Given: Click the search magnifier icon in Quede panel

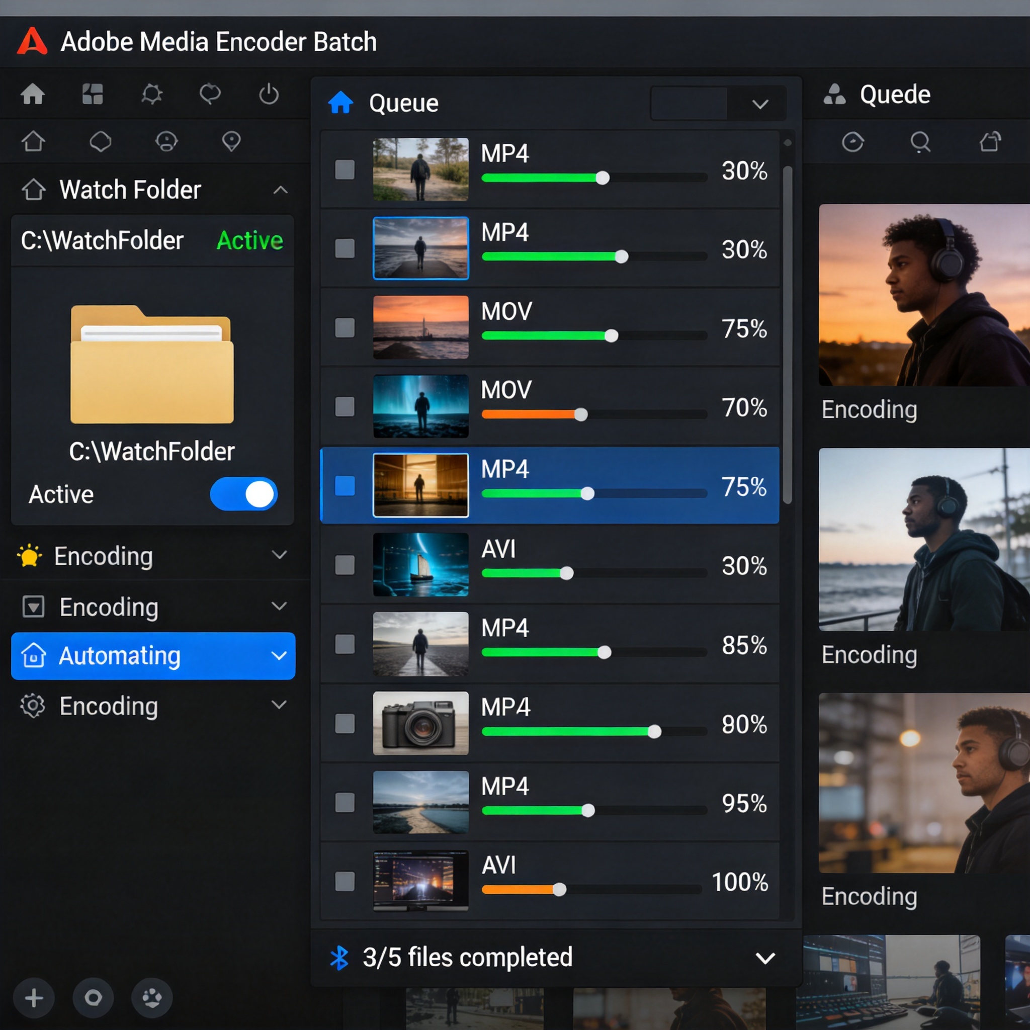Looking at the screenshot, I should (920, 142).
